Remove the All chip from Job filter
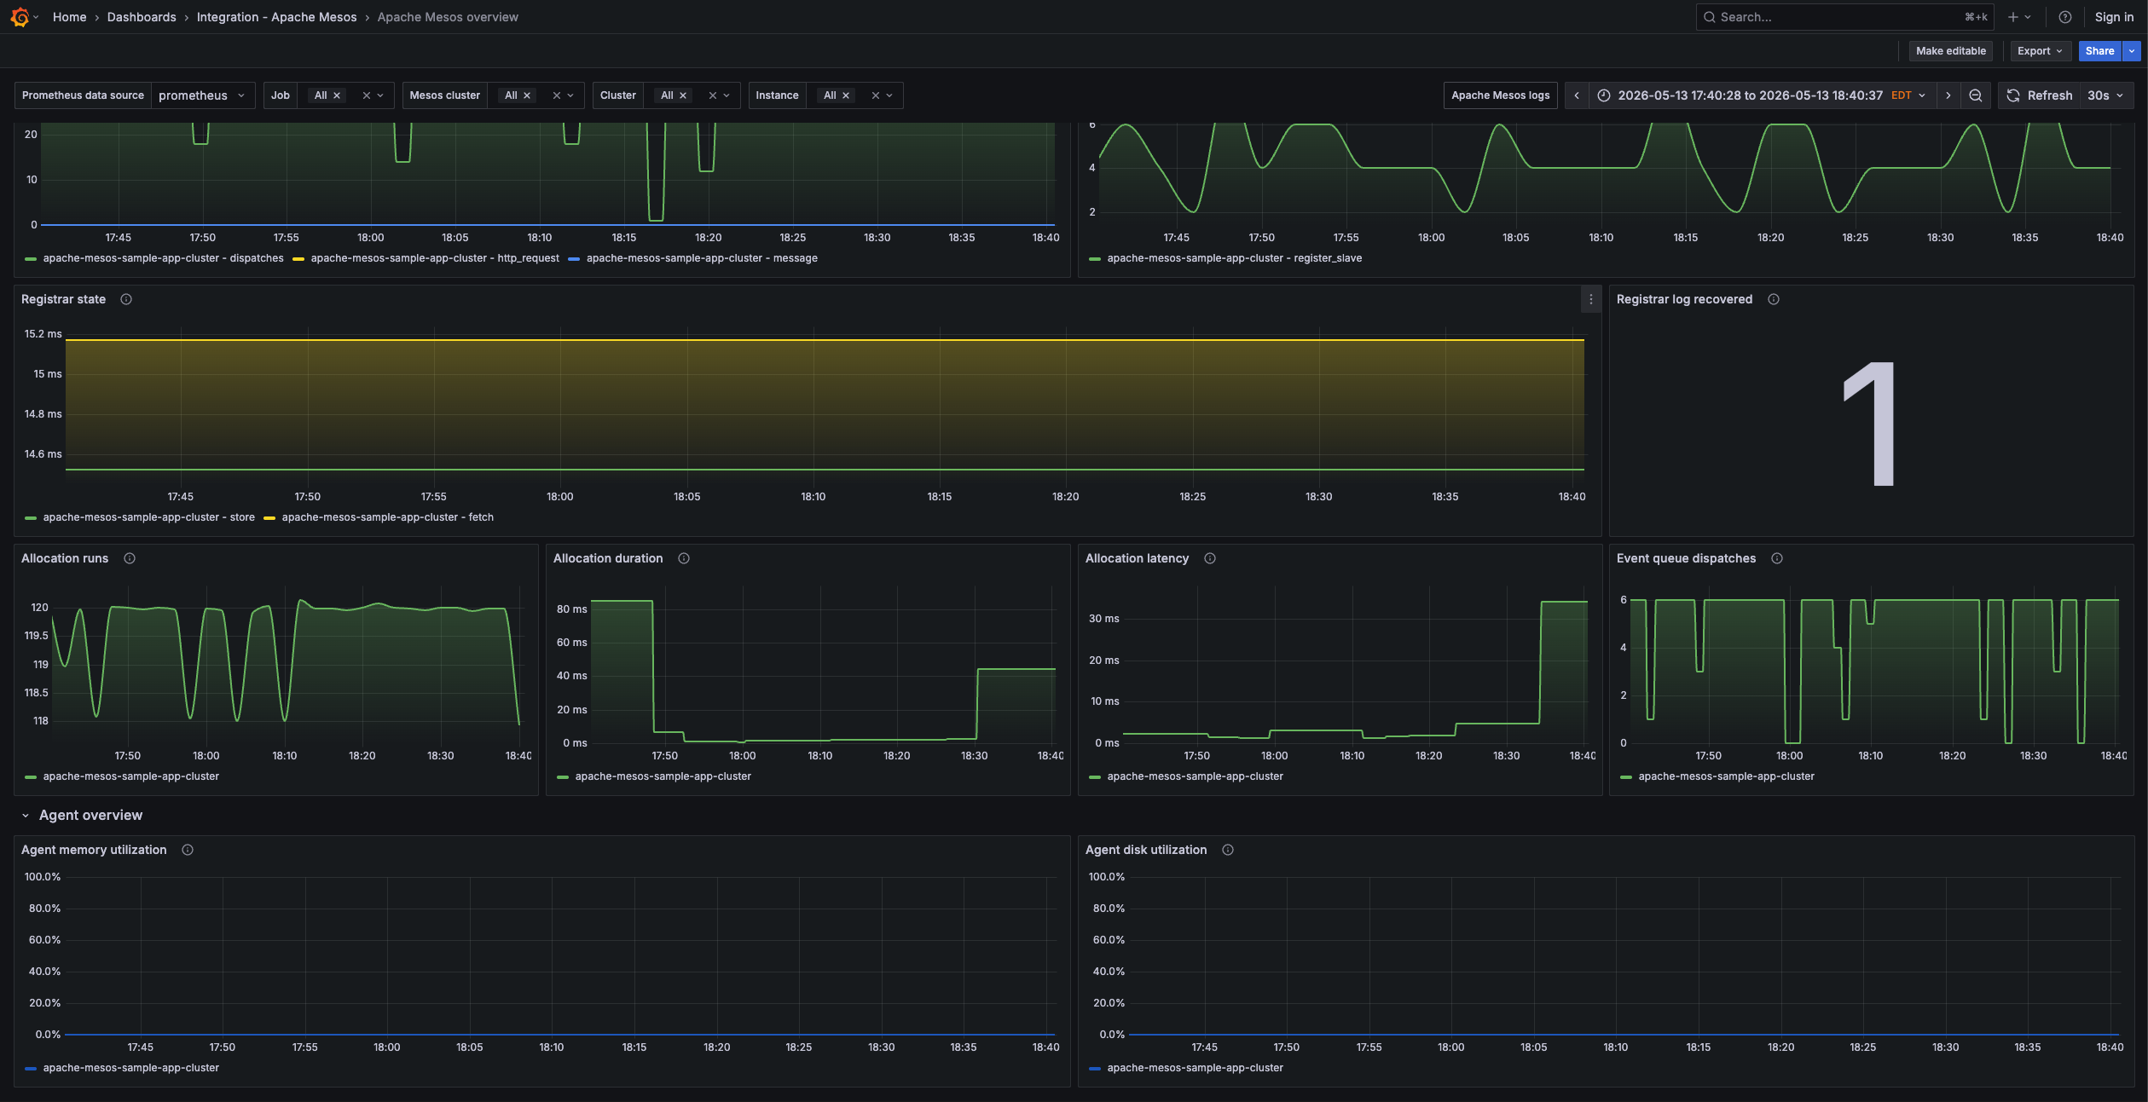 pyautogui.click(x=337, y=95)
